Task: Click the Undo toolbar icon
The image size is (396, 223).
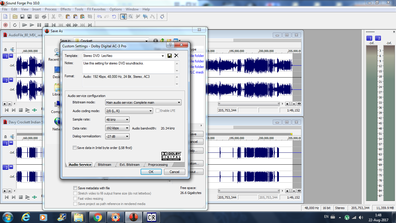Action: pyautogui.click(x=100, y=17)
